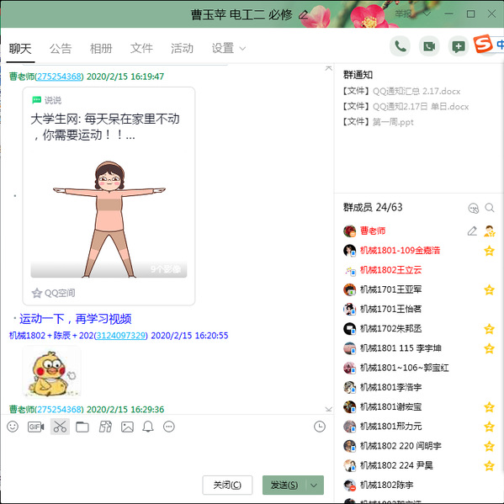504x504 pixels.
Task: Open message history clock icon
Action: point(320,427)
